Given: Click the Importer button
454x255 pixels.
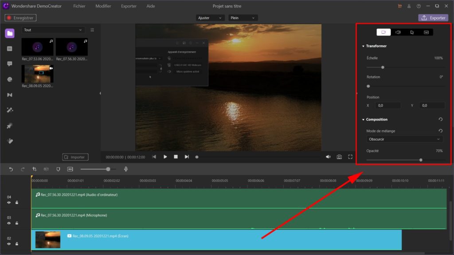Looking at the screenshot, I should [75, 157].
